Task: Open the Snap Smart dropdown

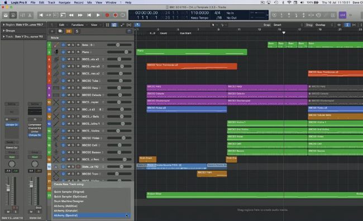Action: (288, 25)
